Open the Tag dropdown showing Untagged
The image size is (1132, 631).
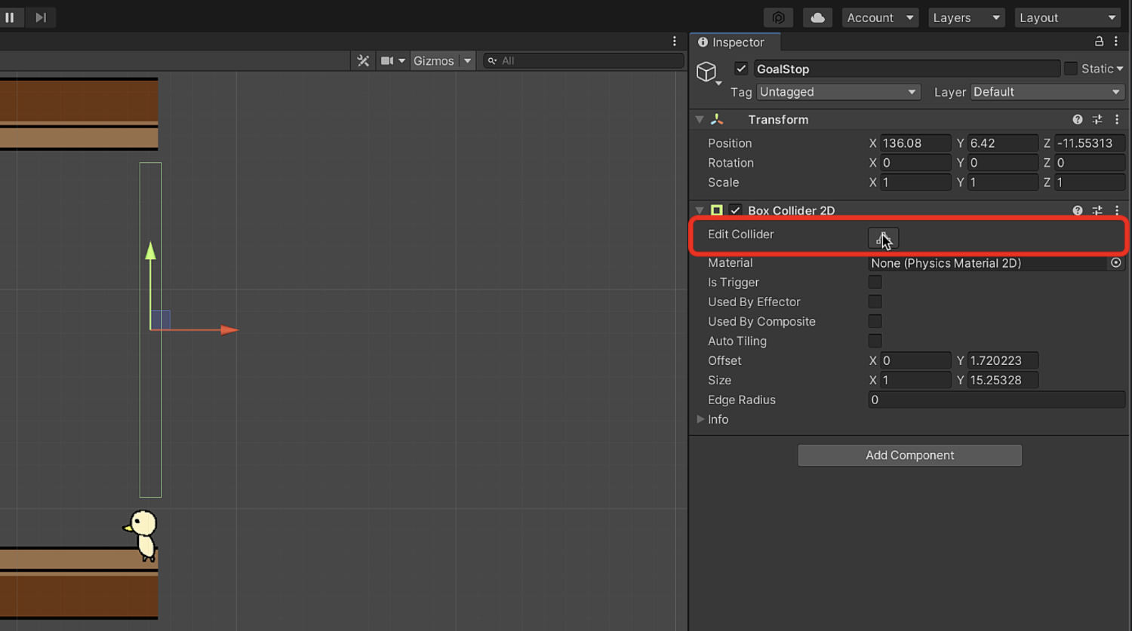838,92
